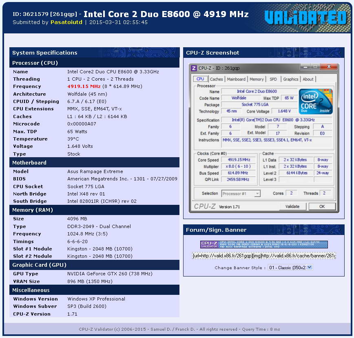Click the Level 2 6144 KBytes field
Image resolution: width=354 pixels, height=338 pixels.
(296, 173)
